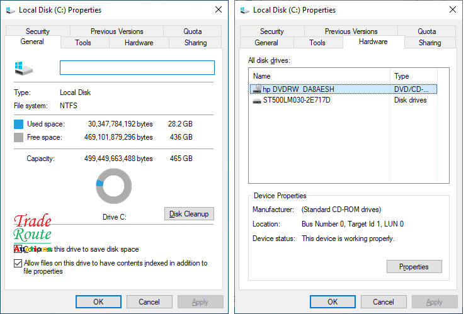Close the dialog showing the Hardware tab
The width and height of the screenshot is (466, 314).
(x=452, y=10)
